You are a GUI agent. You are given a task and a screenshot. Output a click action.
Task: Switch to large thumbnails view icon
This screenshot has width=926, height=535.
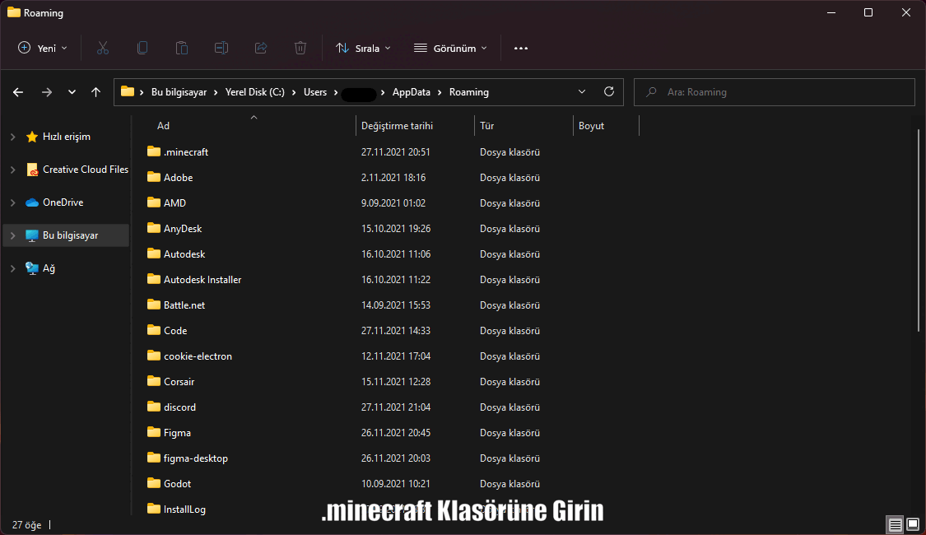tap(913, 524)
